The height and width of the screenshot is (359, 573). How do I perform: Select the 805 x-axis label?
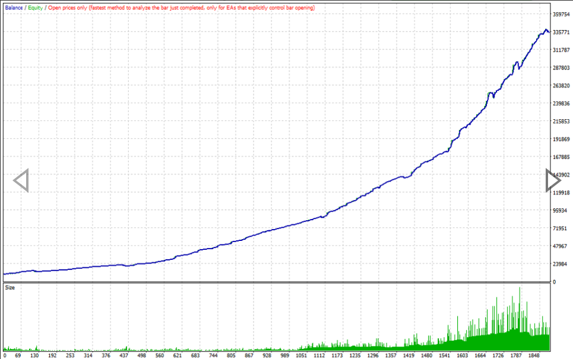click(232, 355)
